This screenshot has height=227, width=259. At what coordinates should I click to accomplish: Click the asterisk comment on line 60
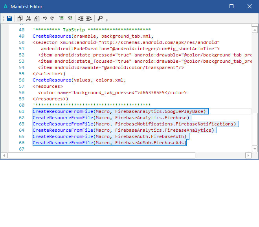pyautogui.click(x=92, y=105)
